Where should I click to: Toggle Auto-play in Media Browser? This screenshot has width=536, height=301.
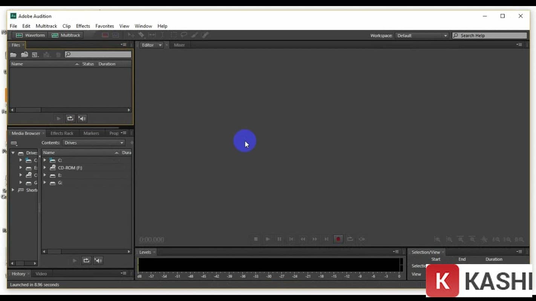98,260
